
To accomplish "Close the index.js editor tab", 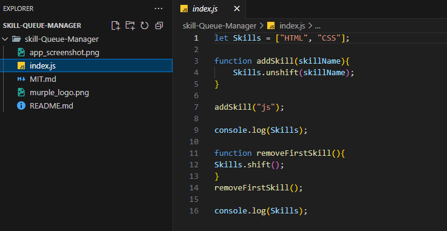I will [x=237, y=9].
